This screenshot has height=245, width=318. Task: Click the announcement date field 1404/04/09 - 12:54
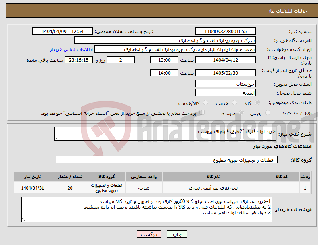point(63,31)
